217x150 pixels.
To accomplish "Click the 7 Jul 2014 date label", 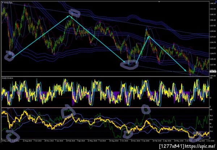I will (x=102, y=141).
